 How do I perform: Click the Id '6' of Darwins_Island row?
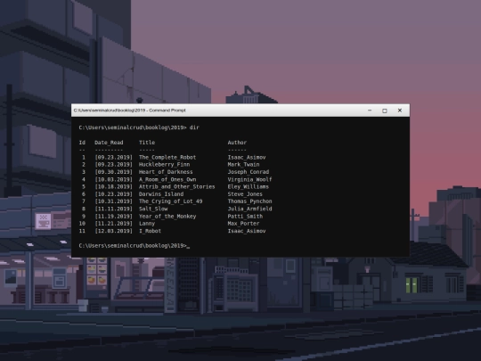click(84, 194)
